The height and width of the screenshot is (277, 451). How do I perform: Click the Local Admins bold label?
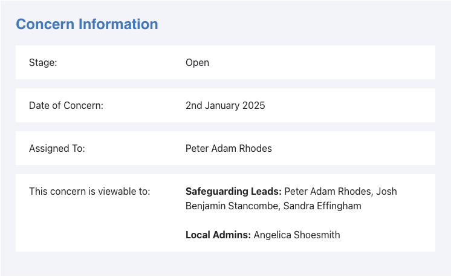[x=218, y=235]
